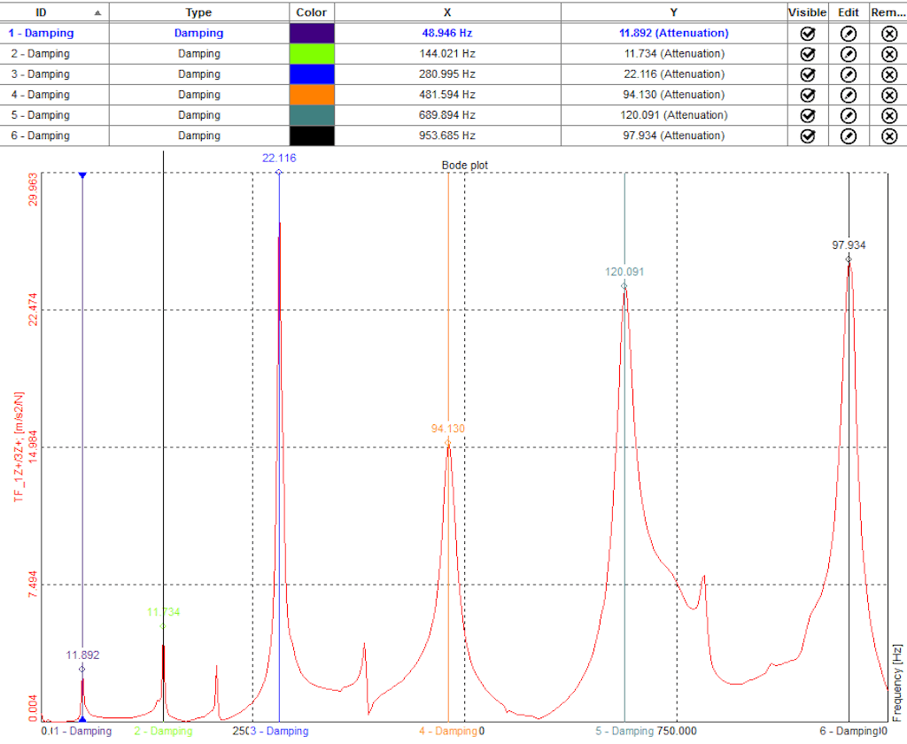Sort table by ID column header
Viewport: 907px width, 744px height.
click(x=54, y=12)
